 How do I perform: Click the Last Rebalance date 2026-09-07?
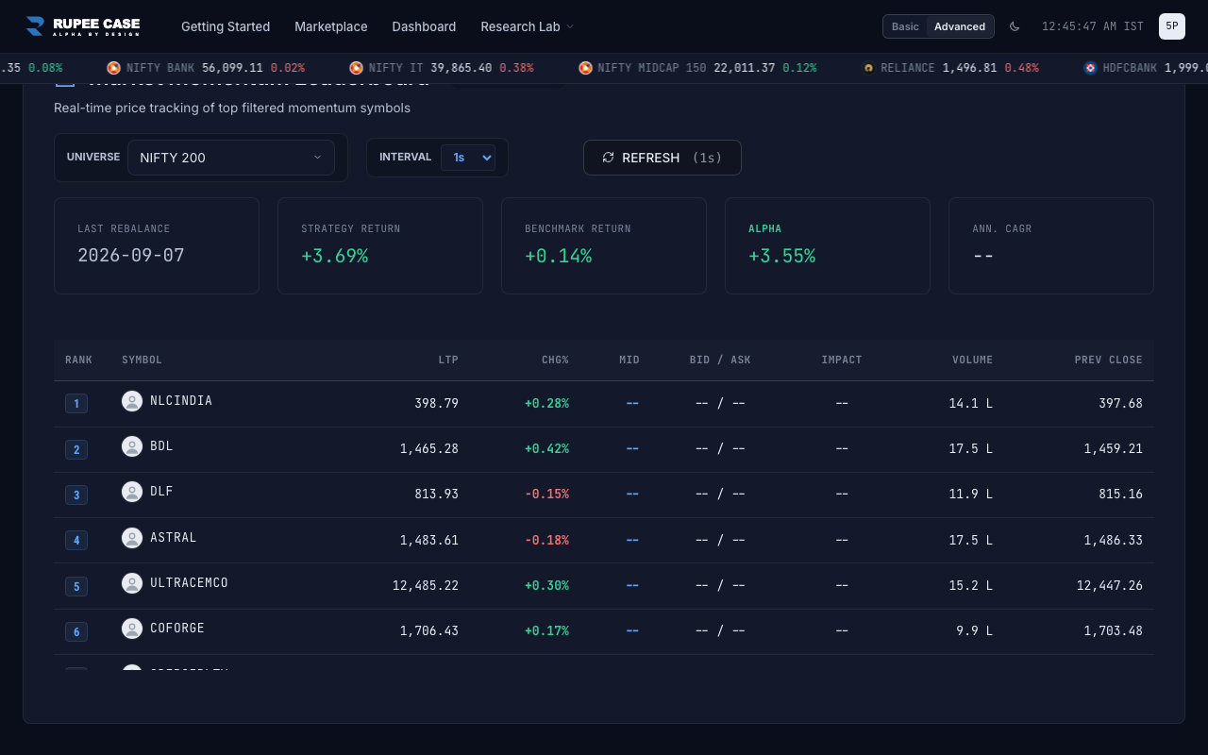click(x=131, y=256)
